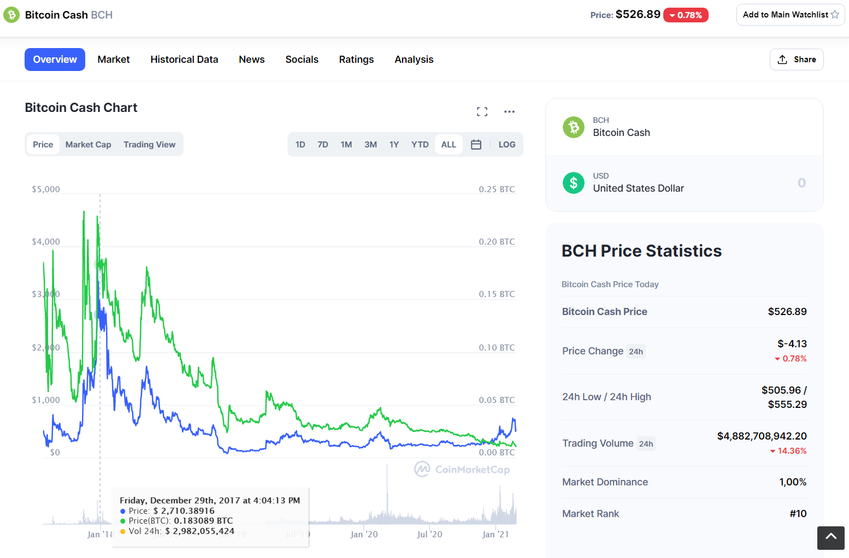Click the $5,000 y-axis label

46,189
